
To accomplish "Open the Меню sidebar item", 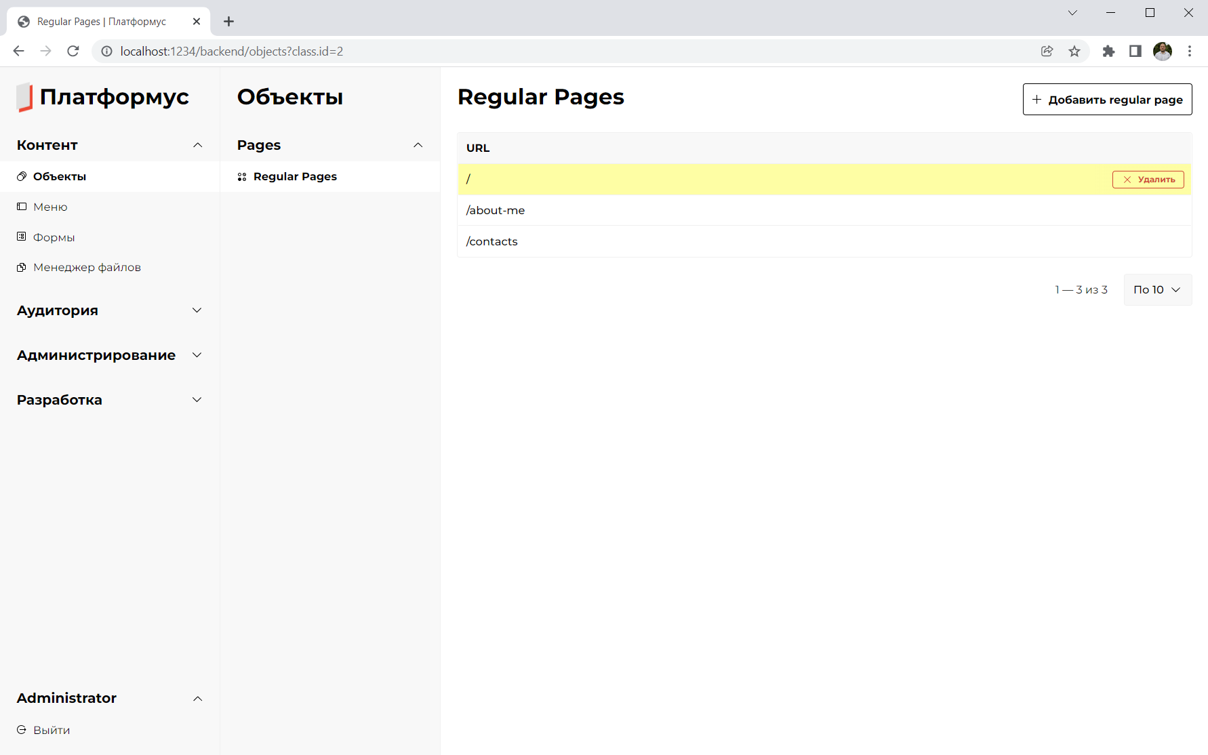I will [50, 207].
